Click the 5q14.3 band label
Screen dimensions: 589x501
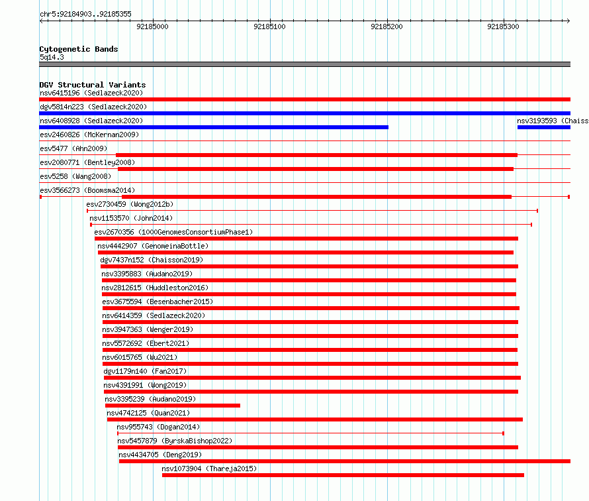coord(52,57)
